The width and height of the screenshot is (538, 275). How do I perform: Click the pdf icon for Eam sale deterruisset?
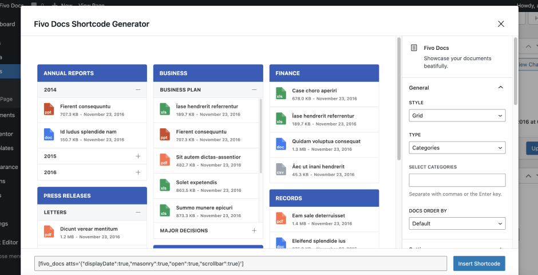[281, 219]
